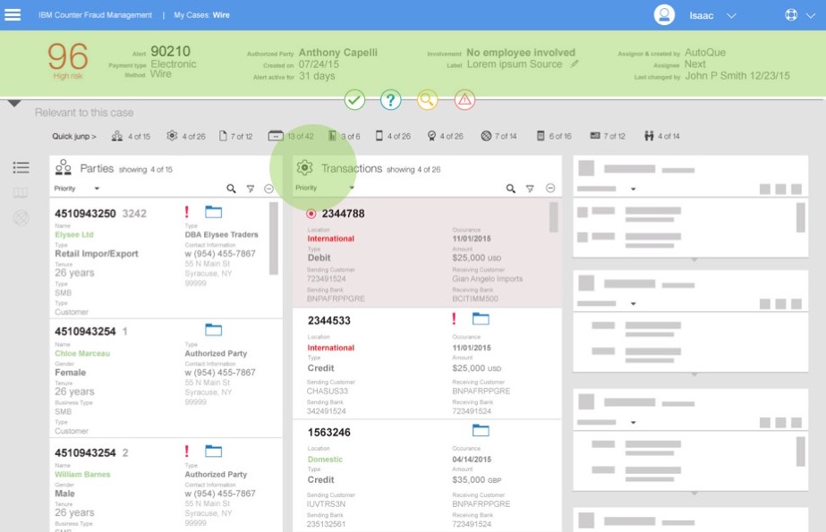
Task: Open William Barnes party name link
Action: coord(82,475)
